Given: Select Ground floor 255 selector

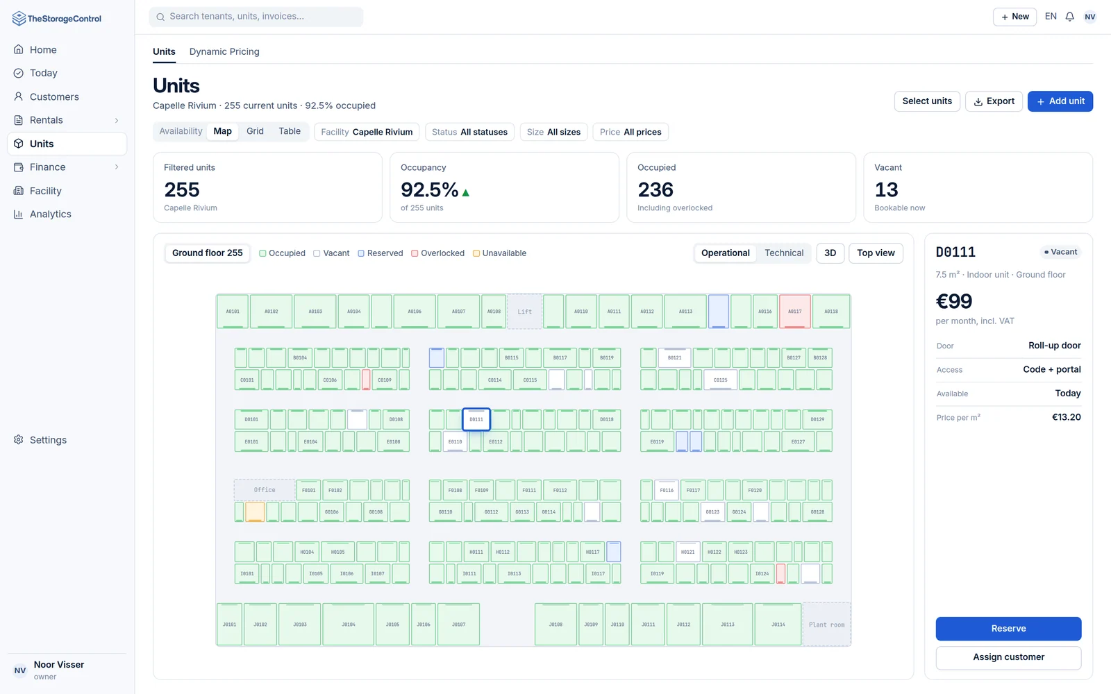Looking at the screenshot, I should tap(208, 253).
